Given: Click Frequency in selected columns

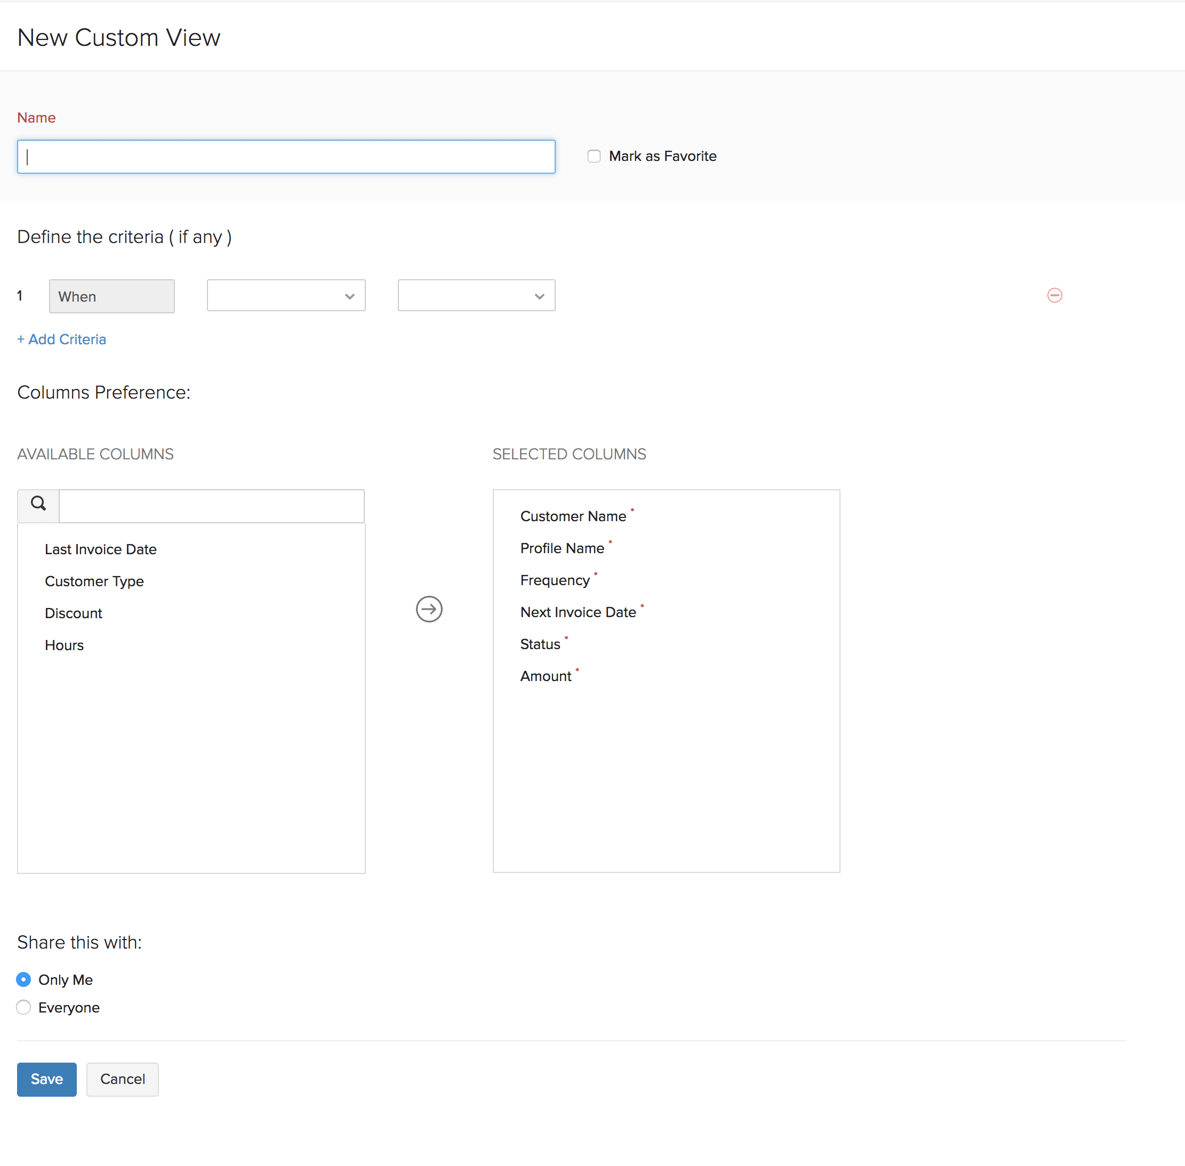Looking at the screenshot, I should coord(555,580).
